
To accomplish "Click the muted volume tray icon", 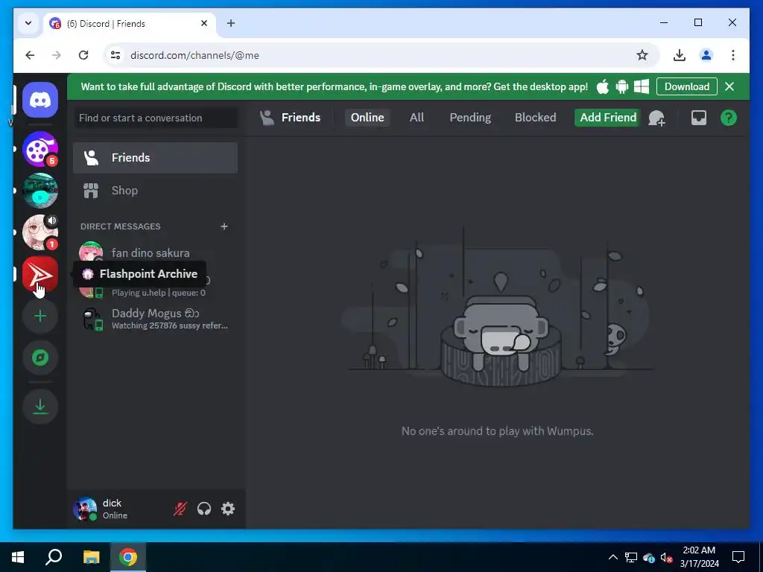I will tap(667, 557).
